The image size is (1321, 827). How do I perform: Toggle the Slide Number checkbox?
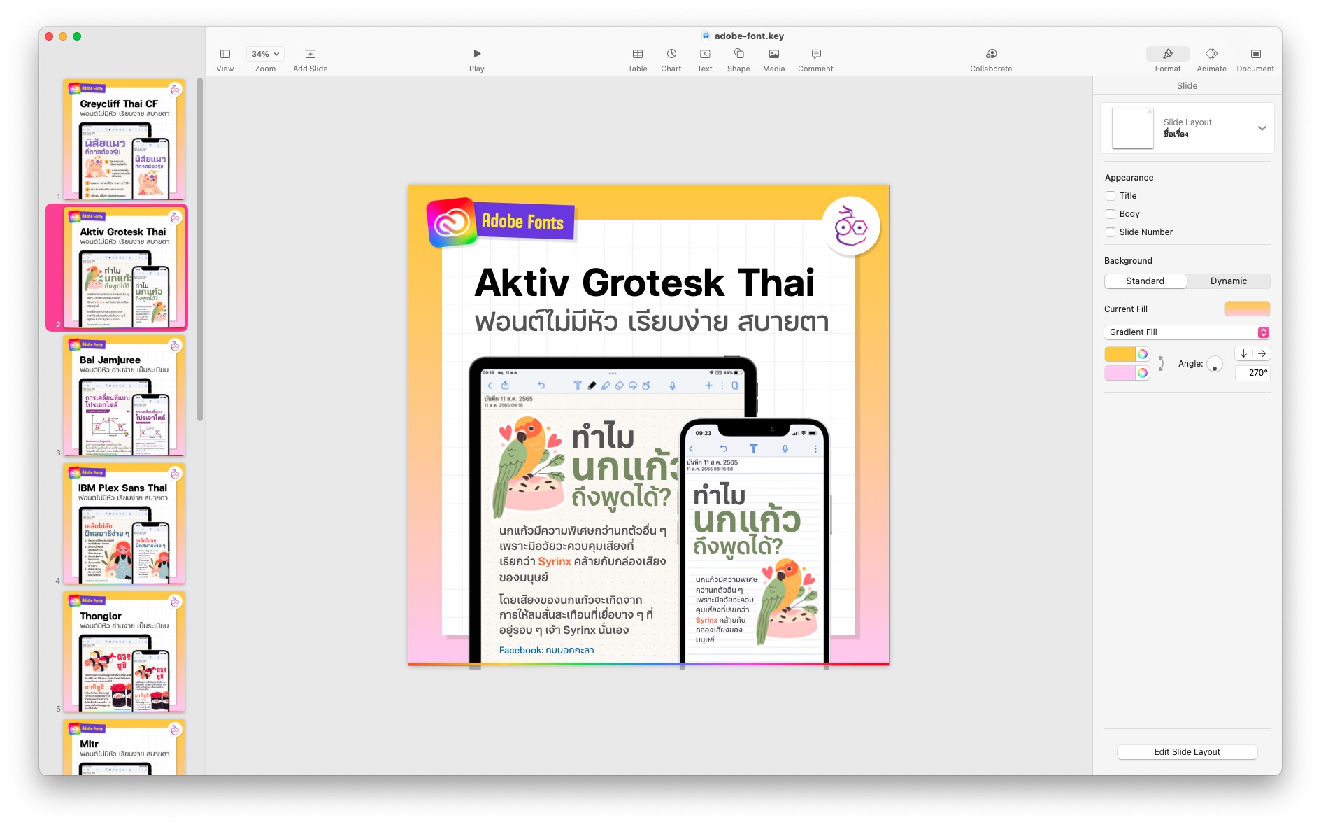[x=1111, y=232]
